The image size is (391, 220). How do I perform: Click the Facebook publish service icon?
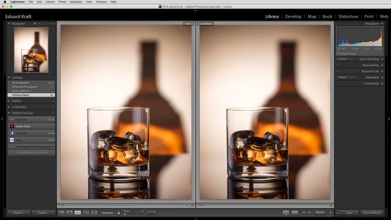(x=12, y=133)
